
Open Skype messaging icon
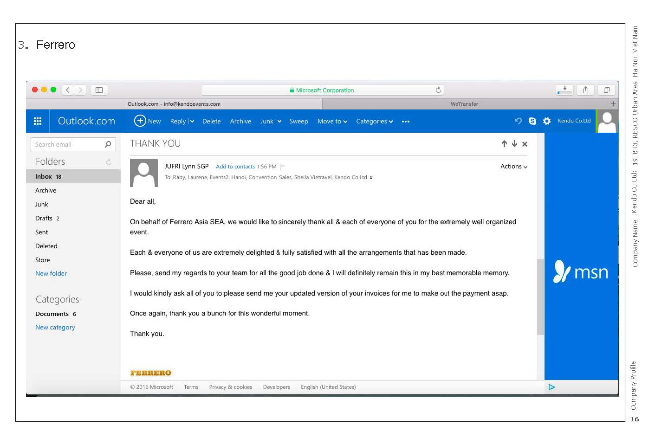tap(532, 121)
